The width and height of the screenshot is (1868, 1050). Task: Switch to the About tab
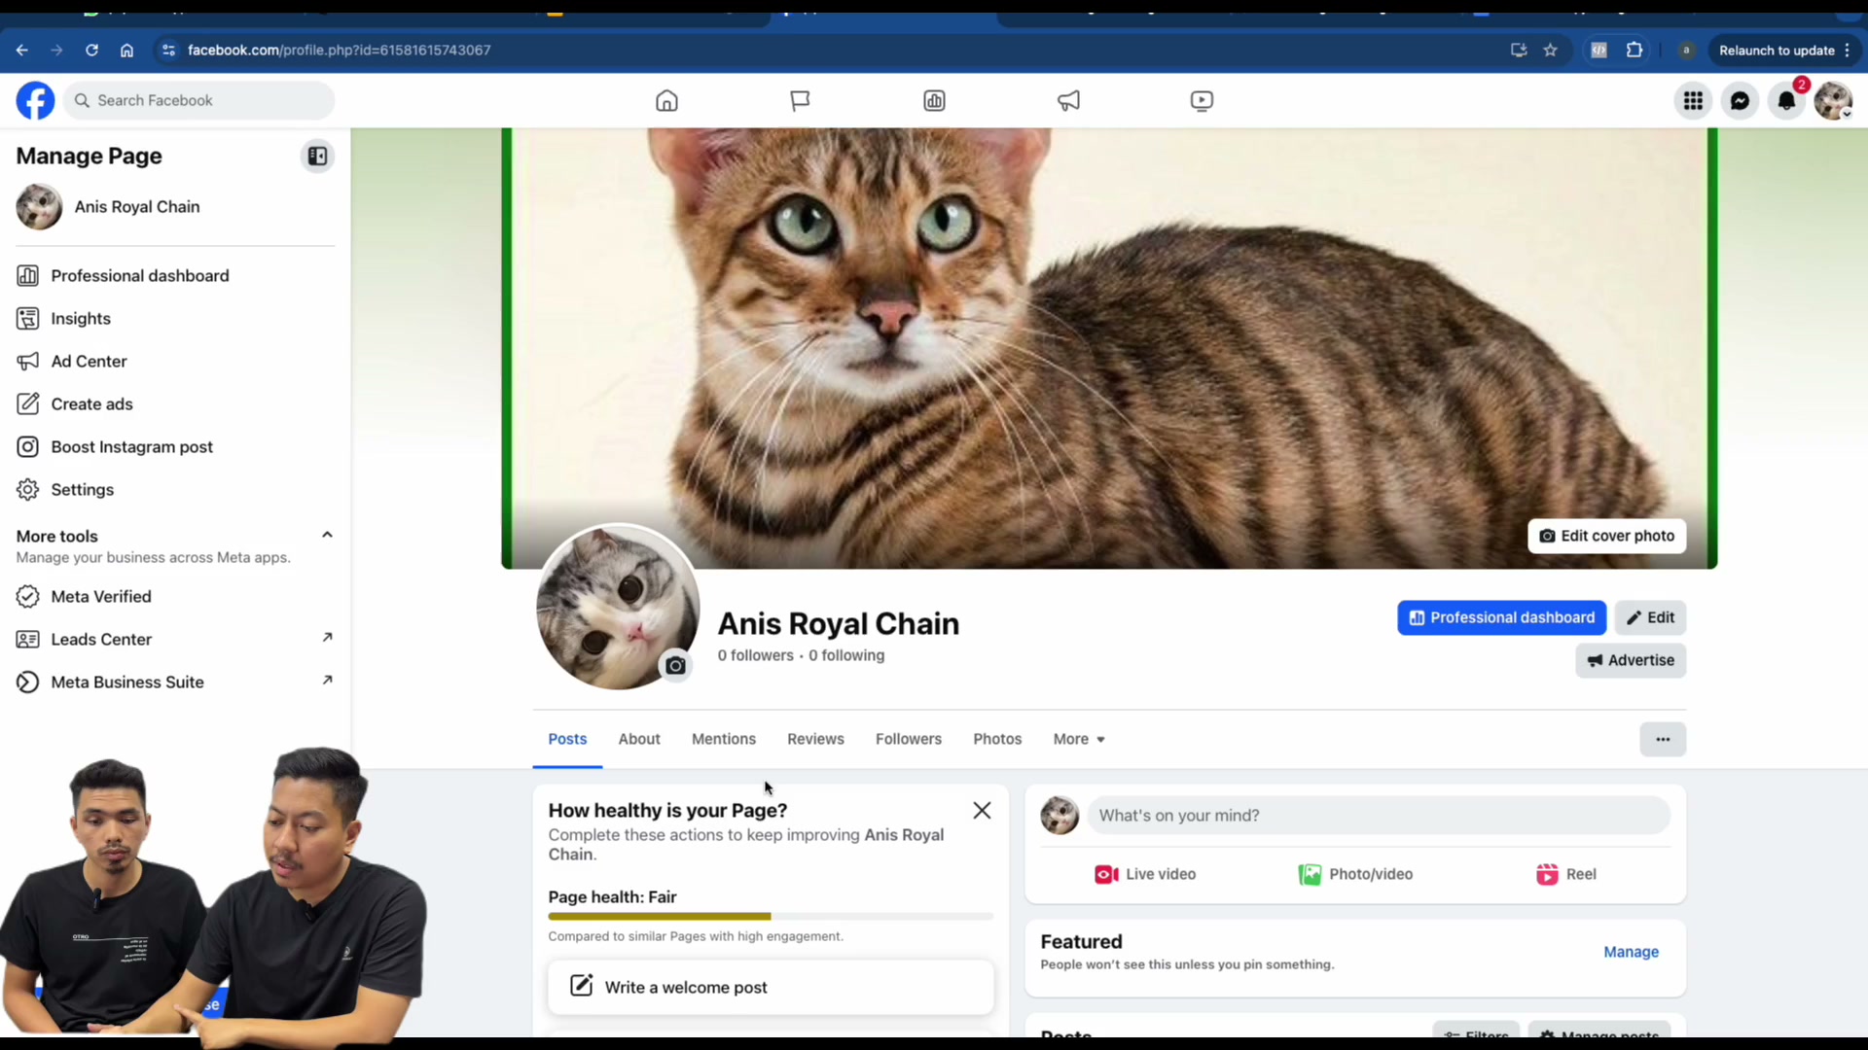coord(639,739)
